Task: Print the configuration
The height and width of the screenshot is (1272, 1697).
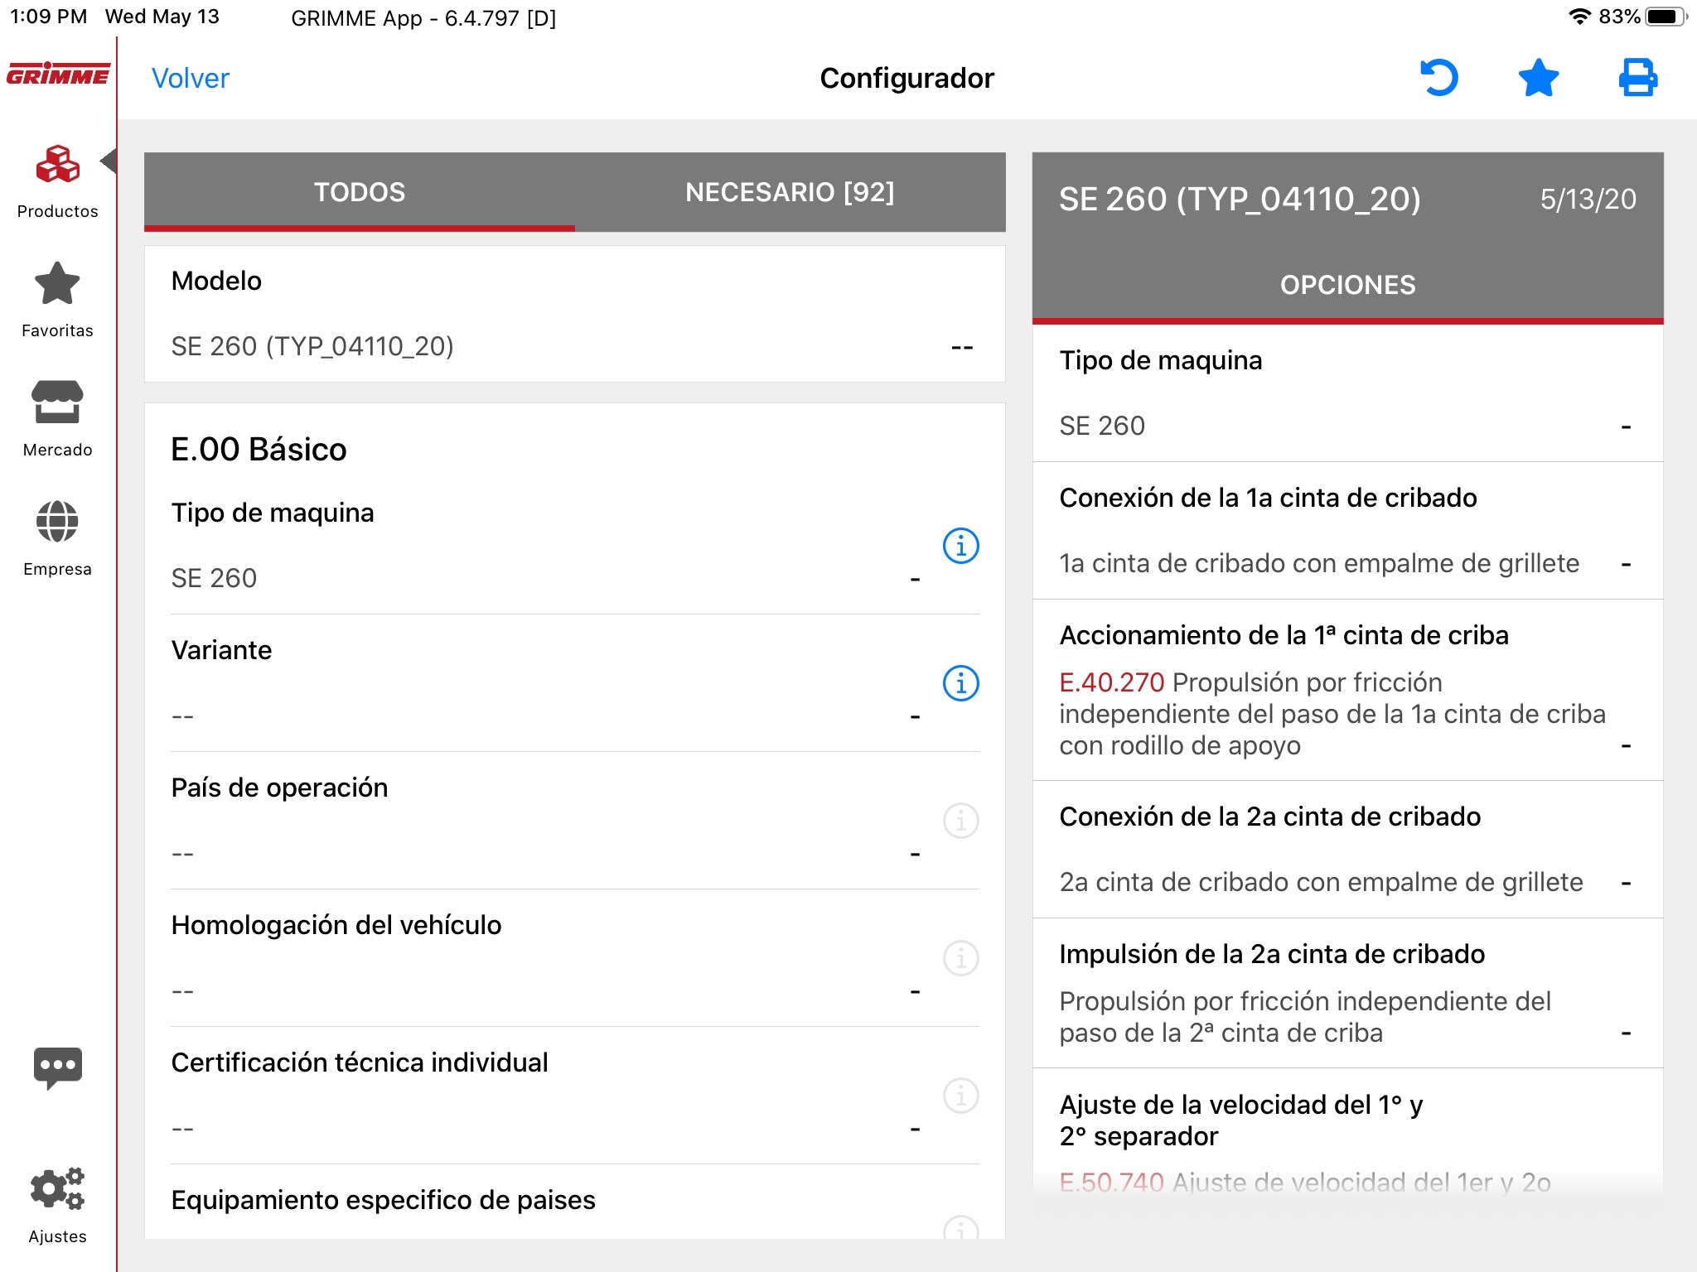Action: click(1638, 78)
